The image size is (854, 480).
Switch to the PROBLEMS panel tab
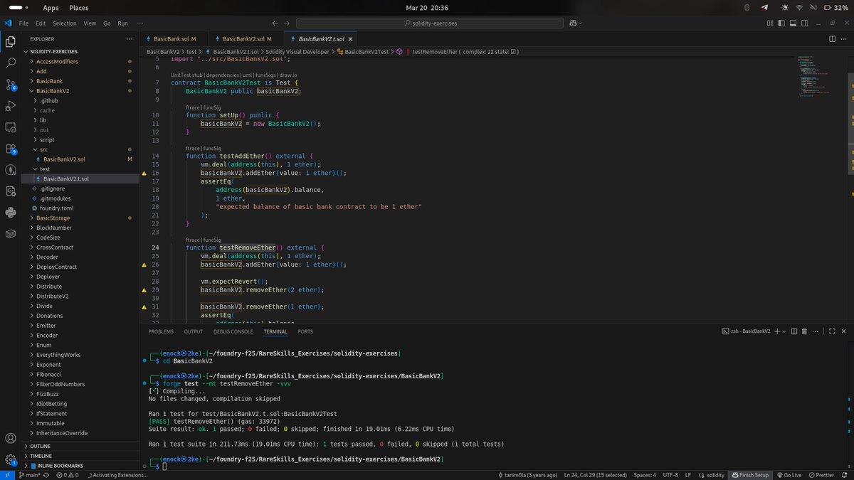click(161, 331)
